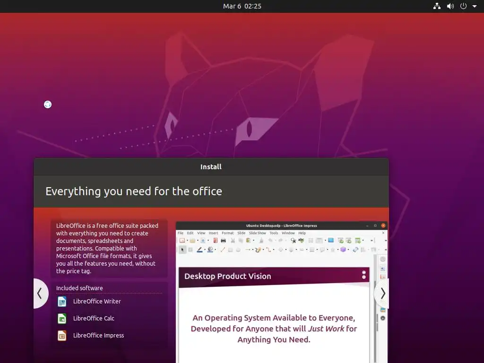Open Slide Show menu in the Impress screenshot
Image resolution: width=484 pixels, height=363 pixels.
[258, 233]
